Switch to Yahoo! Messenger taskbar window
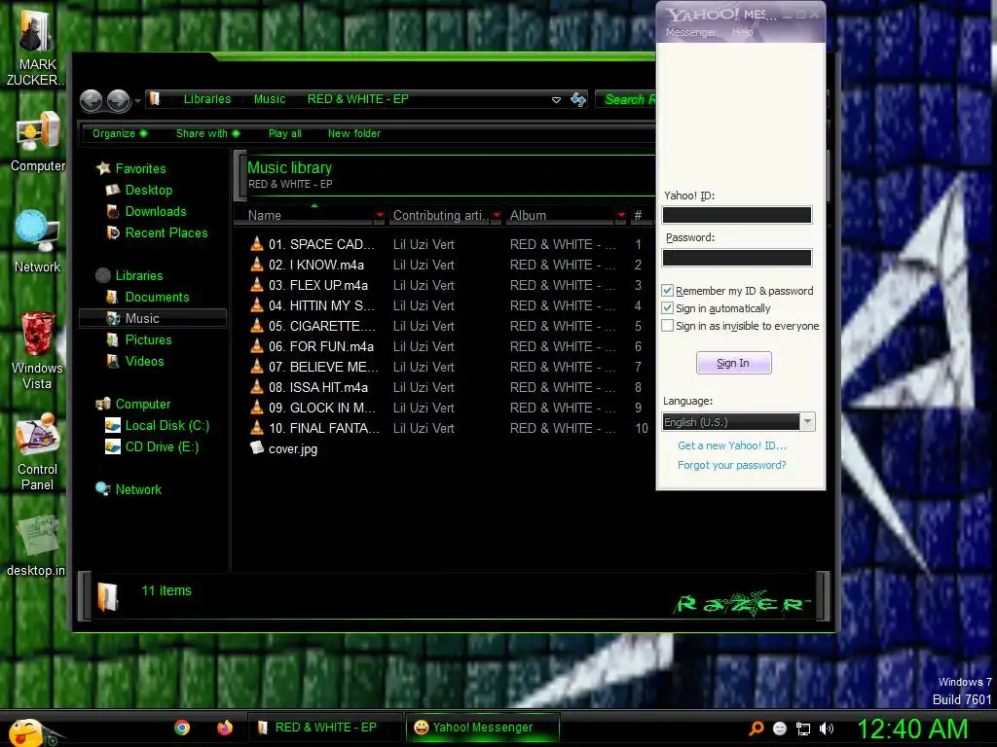Screen dimensions: 997x747 point(483,728)
